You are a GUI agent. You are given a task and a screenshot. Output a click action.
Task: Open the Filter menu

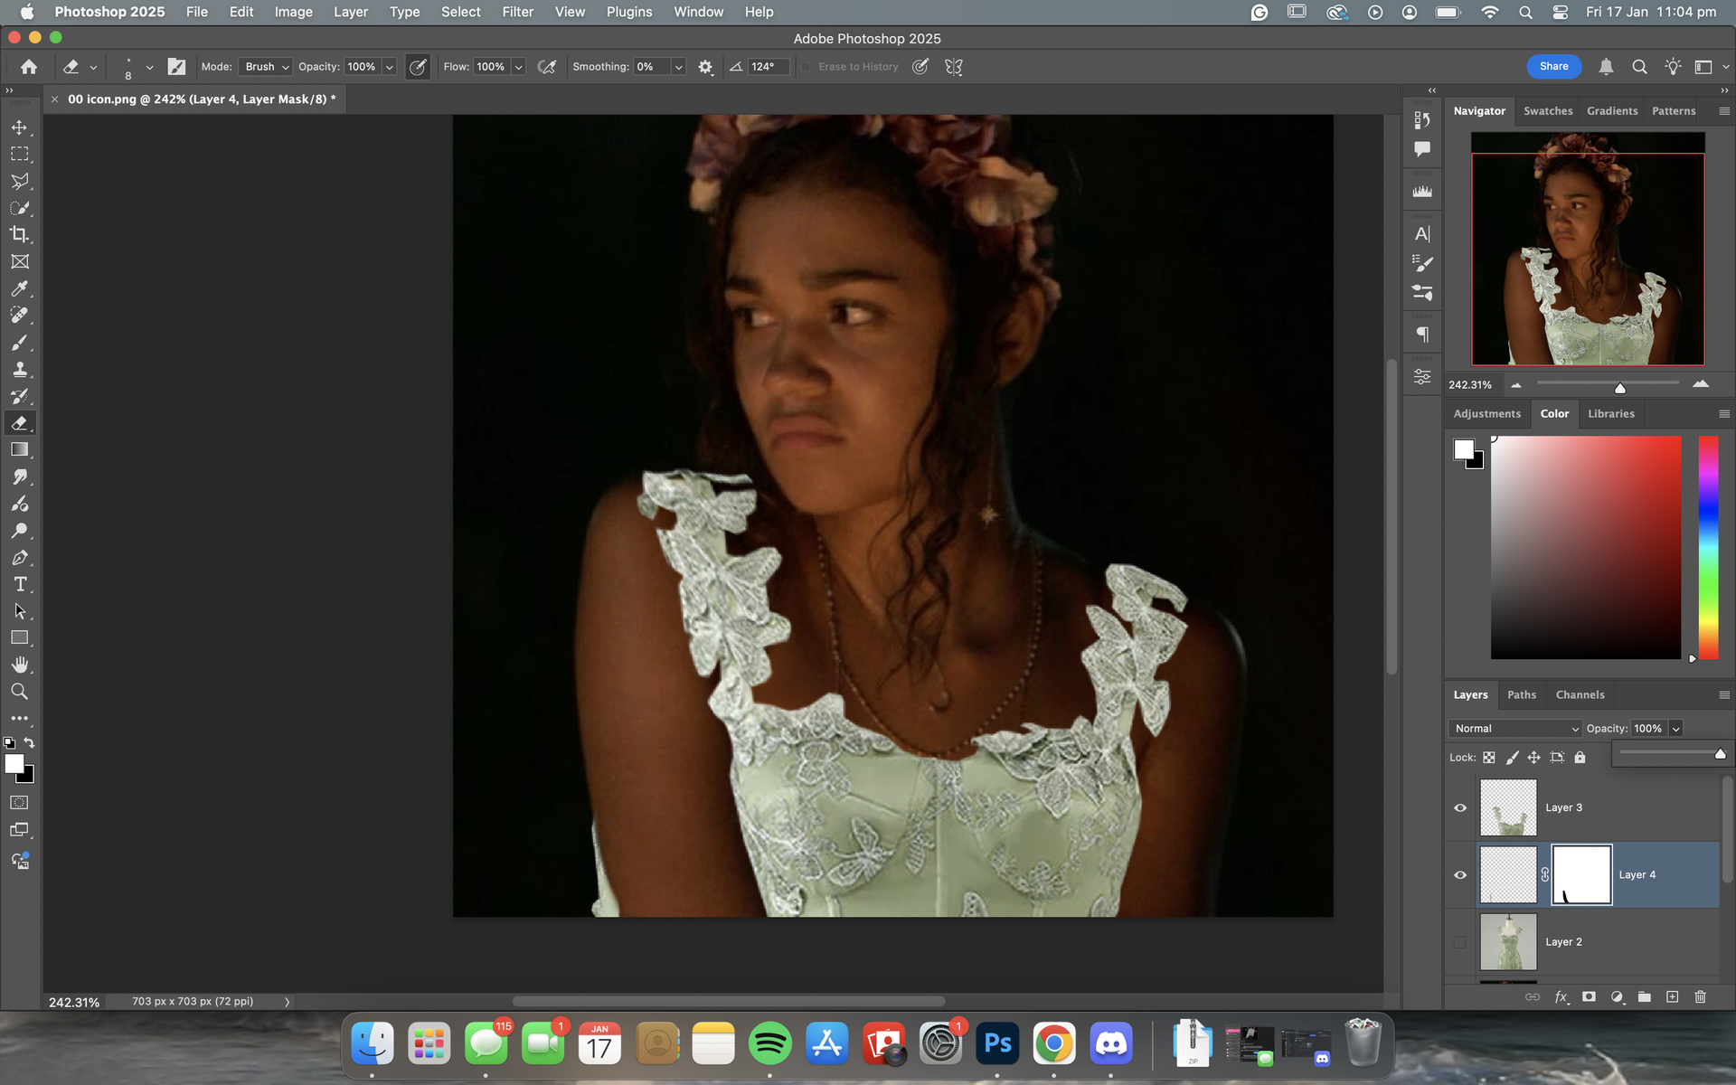(x=517, y=12)
